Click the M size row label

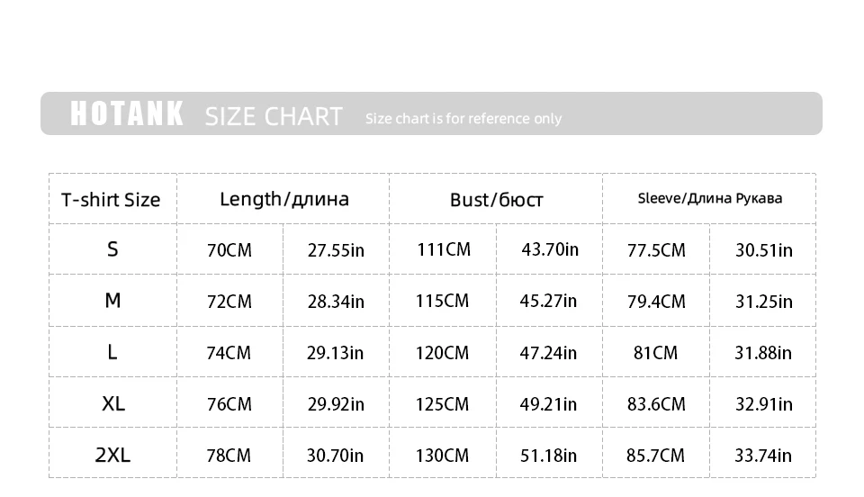pyautogui.click(x=112, y=301)
